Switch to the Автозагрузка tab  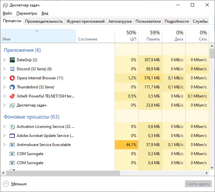[x=120, y=21]
